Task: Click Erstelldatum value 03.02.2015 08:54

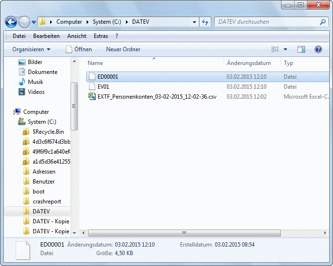Action: [x=234, y=245]
